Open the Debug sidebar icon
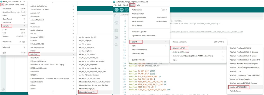Screen dimensions: 264x95 coord(116,37)
